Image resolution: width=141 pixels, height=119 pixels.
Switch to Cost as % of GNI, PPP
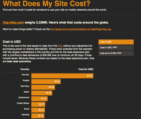click(116, 53)
